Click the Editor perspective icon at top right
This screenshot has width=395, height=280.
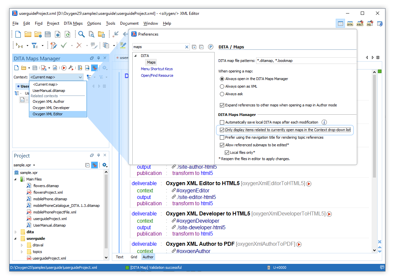[x=340, y=23]
